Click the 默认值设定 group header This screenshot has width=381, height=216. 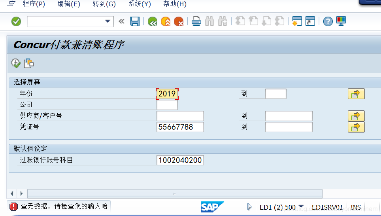tap(30, 149)
